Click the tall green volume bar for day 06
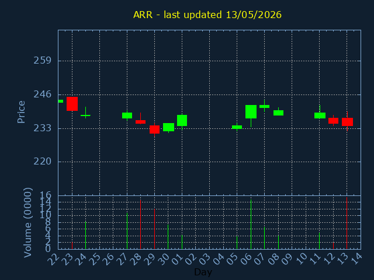This screenshot has width=374, height=280. click(x=251, y=225)
